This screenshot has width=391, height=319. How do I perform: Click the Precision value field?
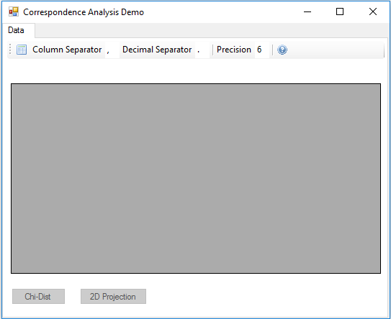tap(262, 50)
